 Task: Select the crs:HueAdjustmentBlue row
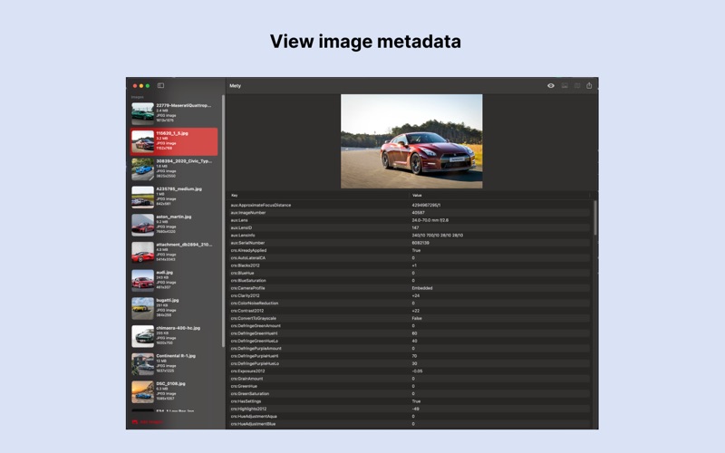coord(409,424)
